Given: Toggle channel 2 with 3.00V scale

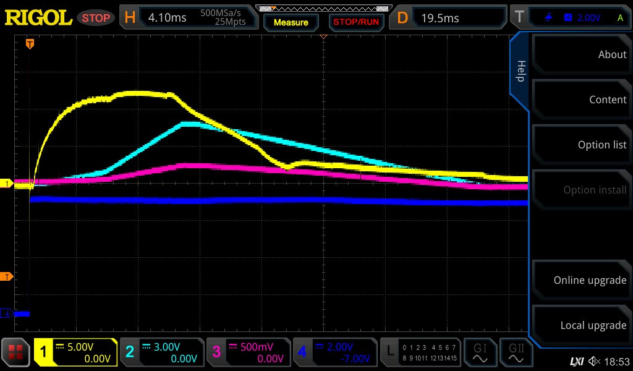Looking at the screenshot, I should tap(161, 352).
